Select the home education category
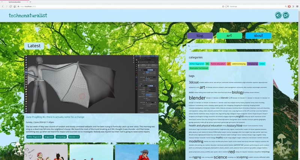Image resolution: width=300 pixels, height=160 pixels. [x=218, y=64]
